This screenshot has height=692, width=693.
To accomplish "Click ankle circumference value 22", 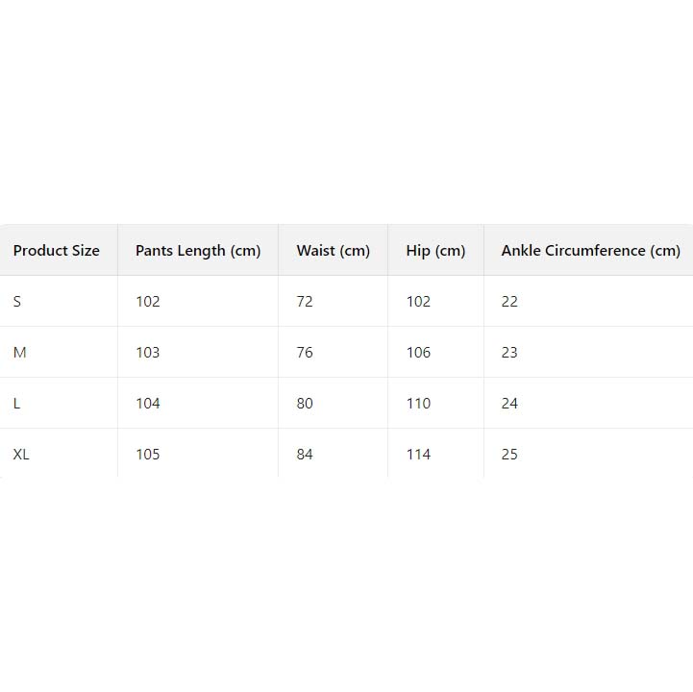I will click(x=509, y=302).
